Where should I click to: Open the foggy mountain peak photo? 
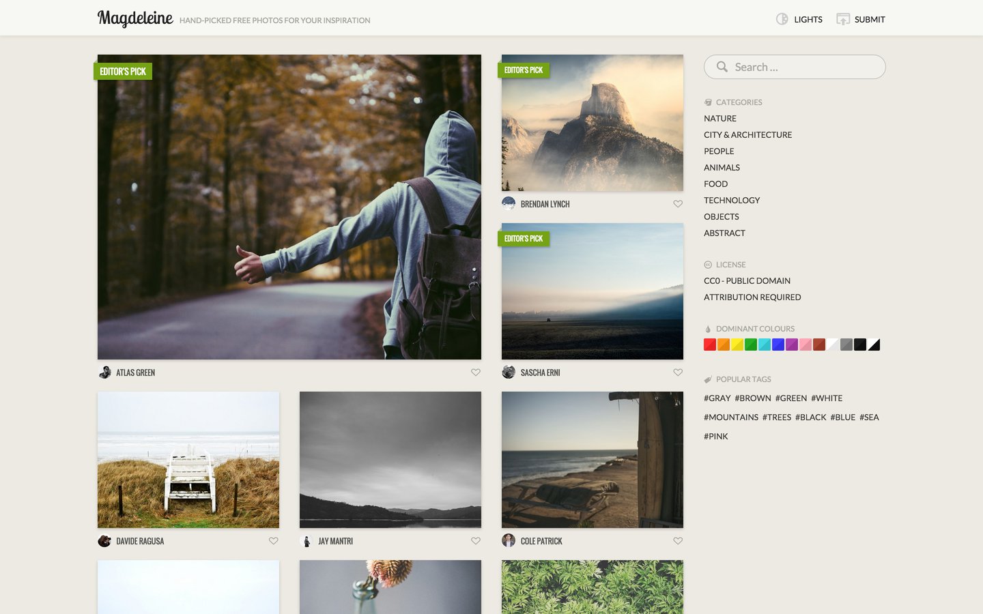click(x=593, y=123)
